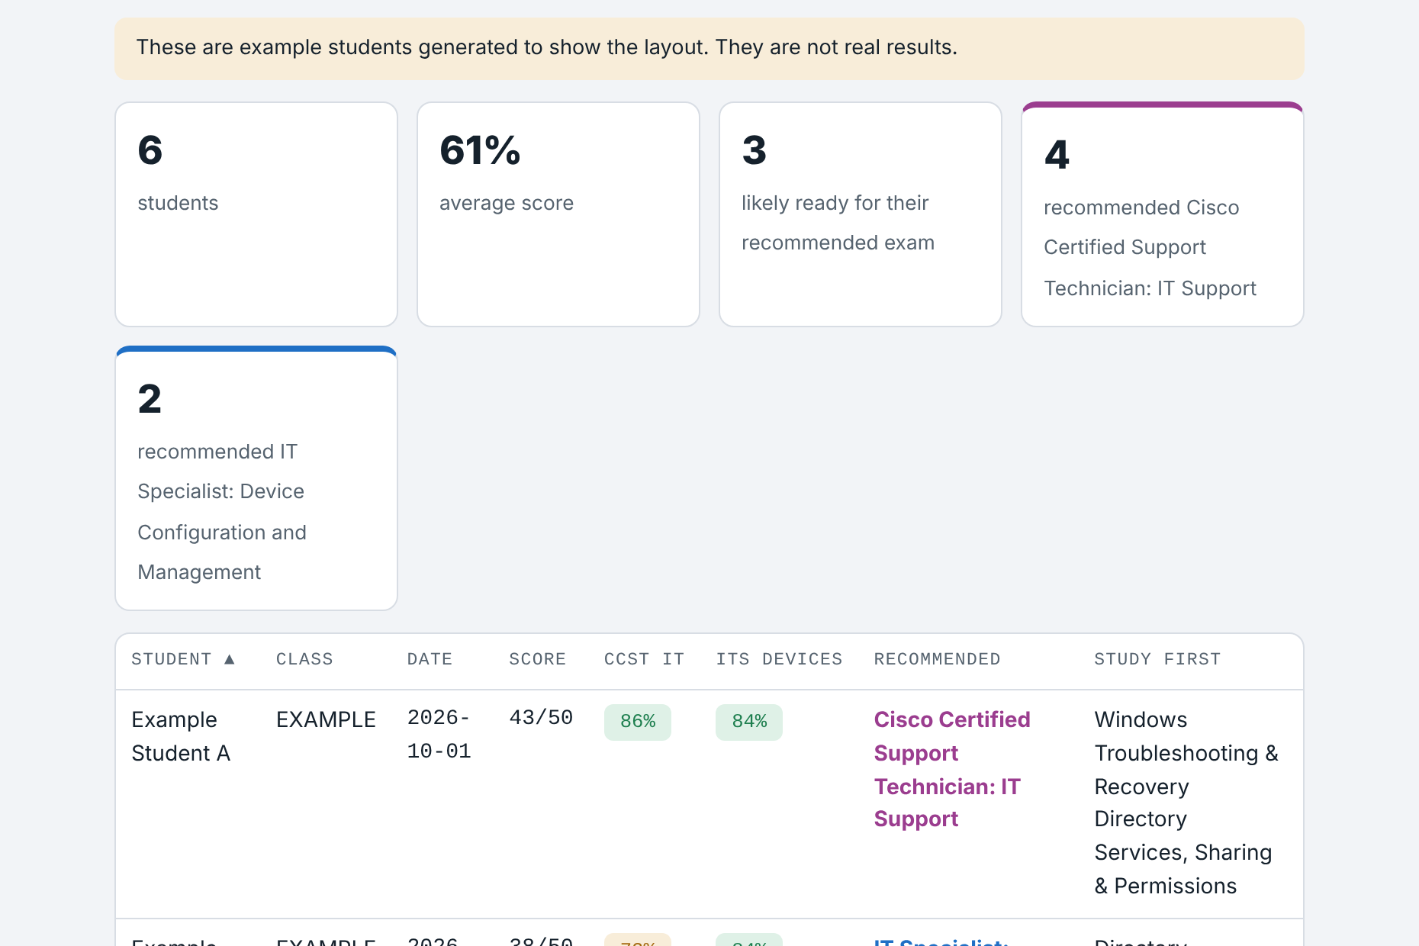This screenshot has height=946, width=1419.
Task: Filter by 2 recommended IT Specialist card
Action: (x=256, y=478)
